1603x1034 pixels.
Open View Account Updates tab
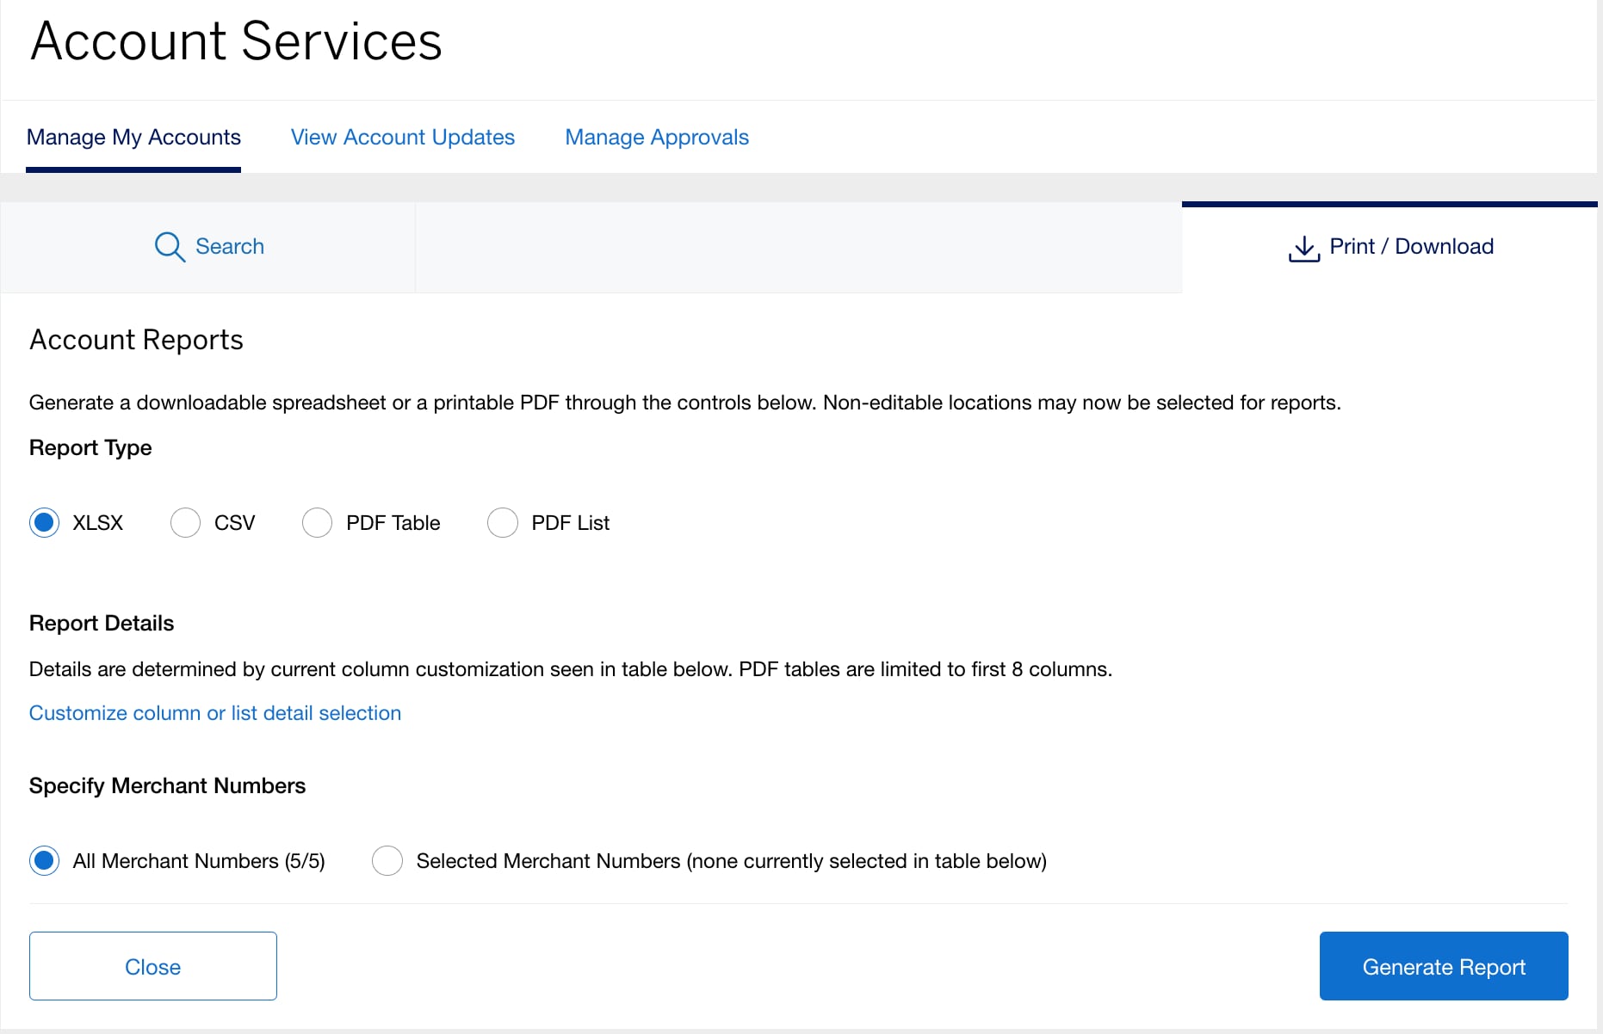coord(403,137)
